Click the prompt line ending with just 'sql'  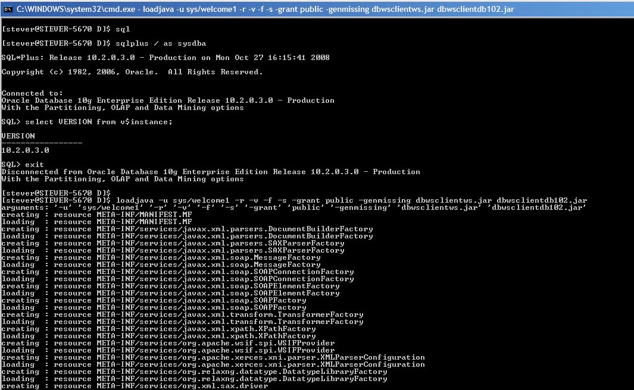(x=66, y=29)
